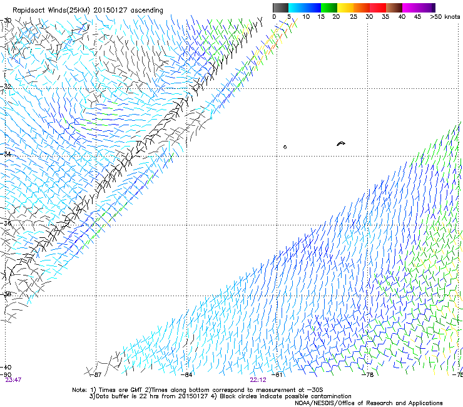Click the small circular island outline
Screen dimensions: 463x407
coord(285,147)
